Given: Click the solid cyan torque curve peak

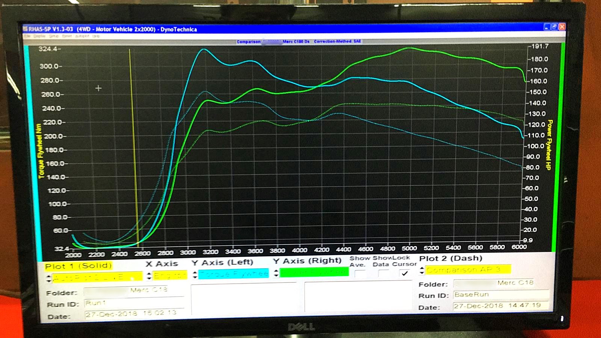Looking at the screenshot, I should [204, 49].
